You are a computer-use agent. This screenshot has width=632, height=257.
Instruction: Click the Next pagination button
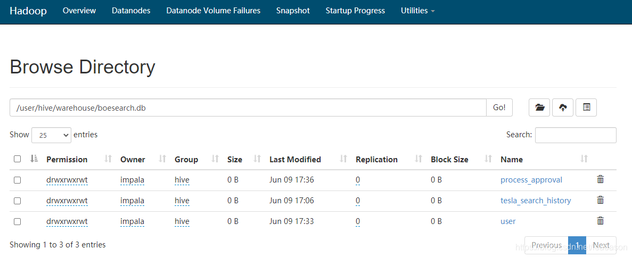tap(601, 245)
